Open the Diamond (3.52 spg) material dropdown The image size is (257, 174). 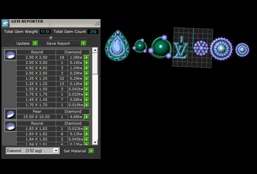[x=56, y=151]
